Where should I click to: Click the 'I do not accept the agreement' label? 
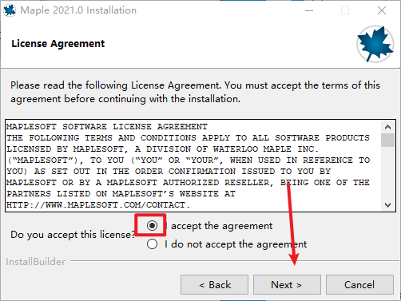(x=236, y=244)
